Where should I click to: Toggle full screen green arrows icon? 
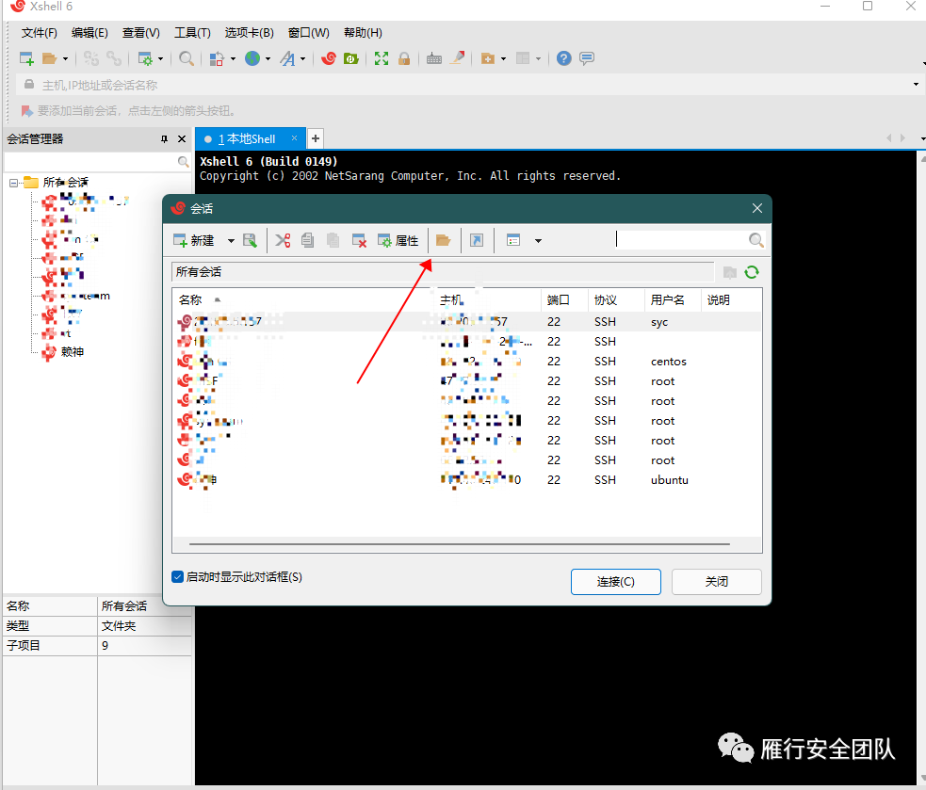pos(382,58)
